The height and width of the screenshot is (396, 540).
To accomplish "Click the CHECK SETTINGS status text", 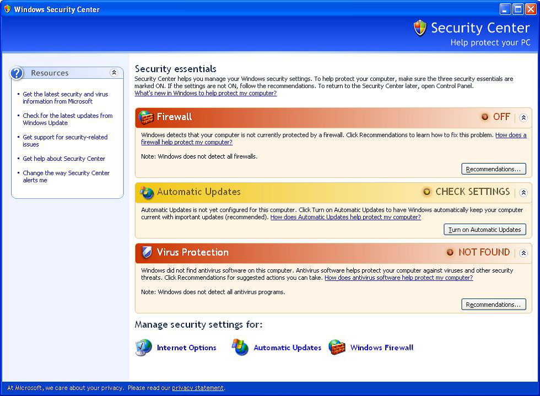I will (x=473, y=192).
